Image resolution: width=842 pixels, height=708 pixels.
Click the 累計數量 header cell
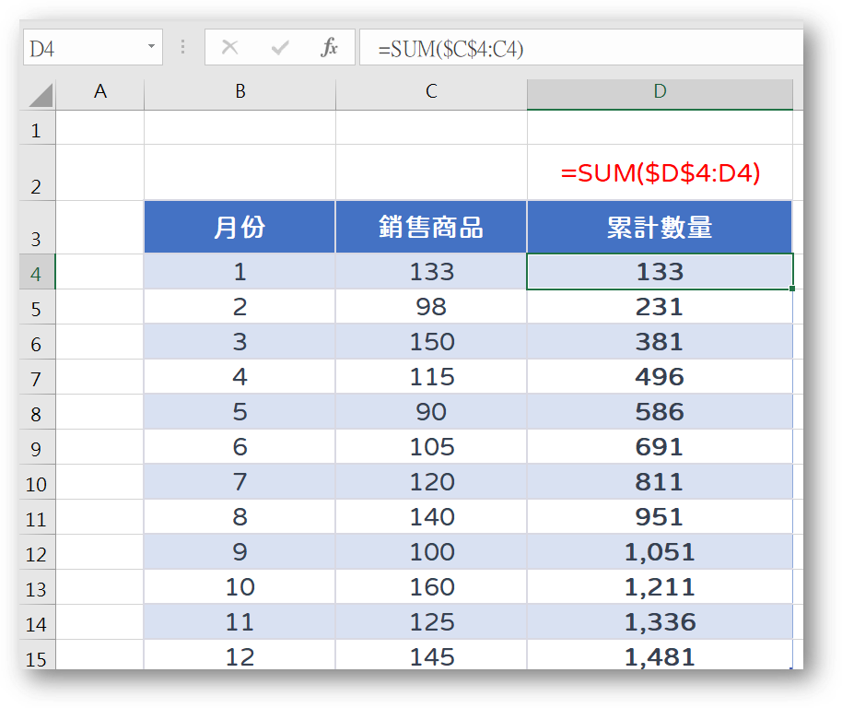coord(660,228)
